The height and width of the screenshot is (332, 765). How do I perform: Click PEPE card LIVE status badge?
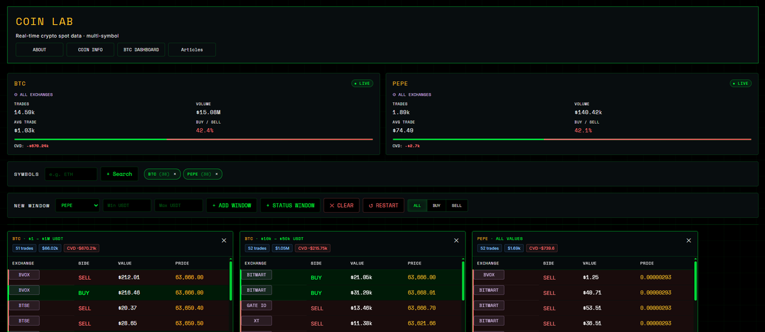click(x=740, y=83)
